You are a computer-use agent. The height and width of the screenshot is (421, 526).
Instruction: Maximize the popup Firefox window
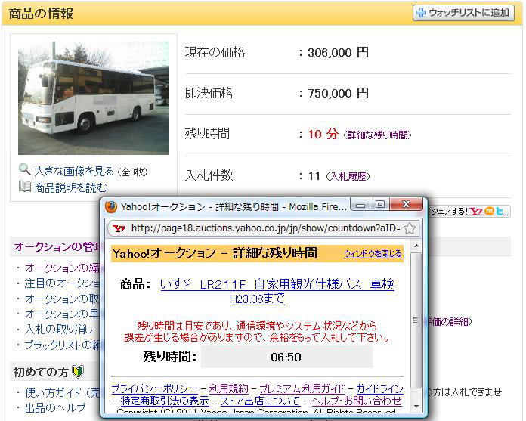click(380, 204)
